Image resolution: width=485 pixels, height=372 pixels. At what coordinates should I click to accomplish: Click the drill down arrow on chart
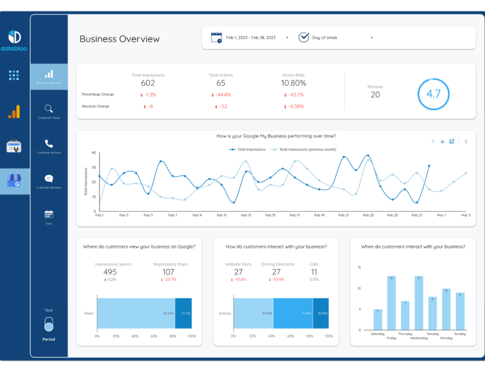click(x=442, y=141)
